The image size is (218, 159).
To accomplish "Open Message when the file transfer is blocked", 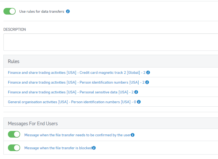I will [58, 148].
